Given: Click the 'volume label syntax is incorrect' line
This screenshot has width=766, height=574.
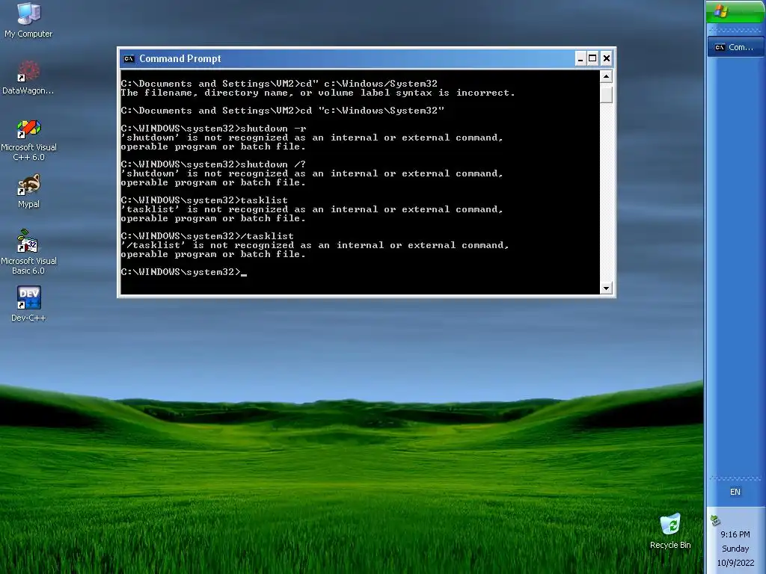Looking at the screenshot, I should tap(318, 93).
